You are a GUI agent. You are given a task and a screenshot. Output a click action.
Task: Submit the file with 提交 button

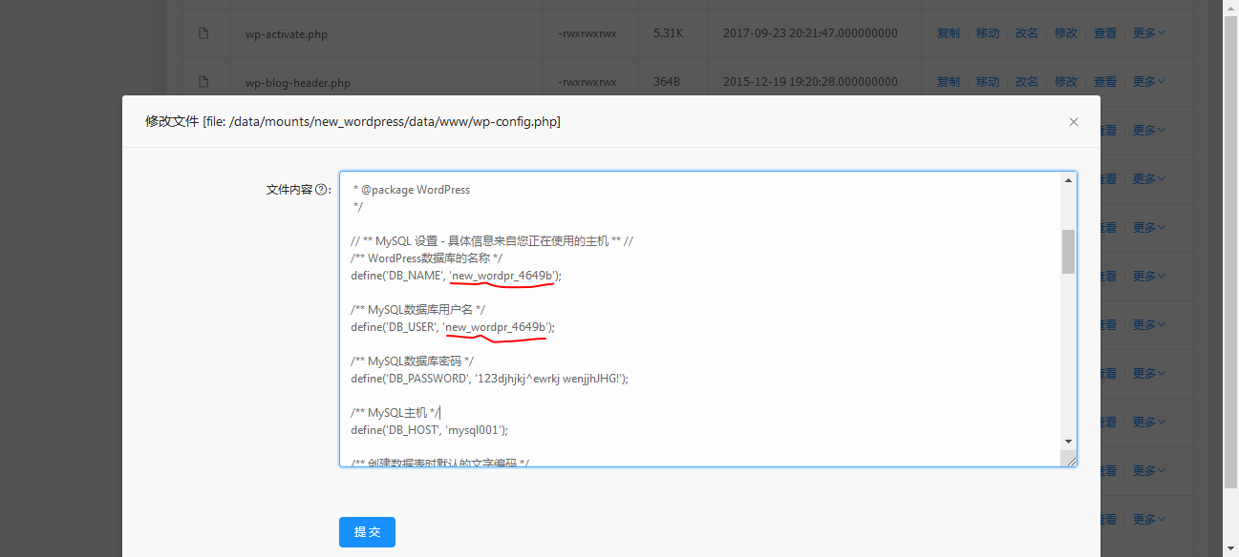pyautogui.click(x=367, y=532)
